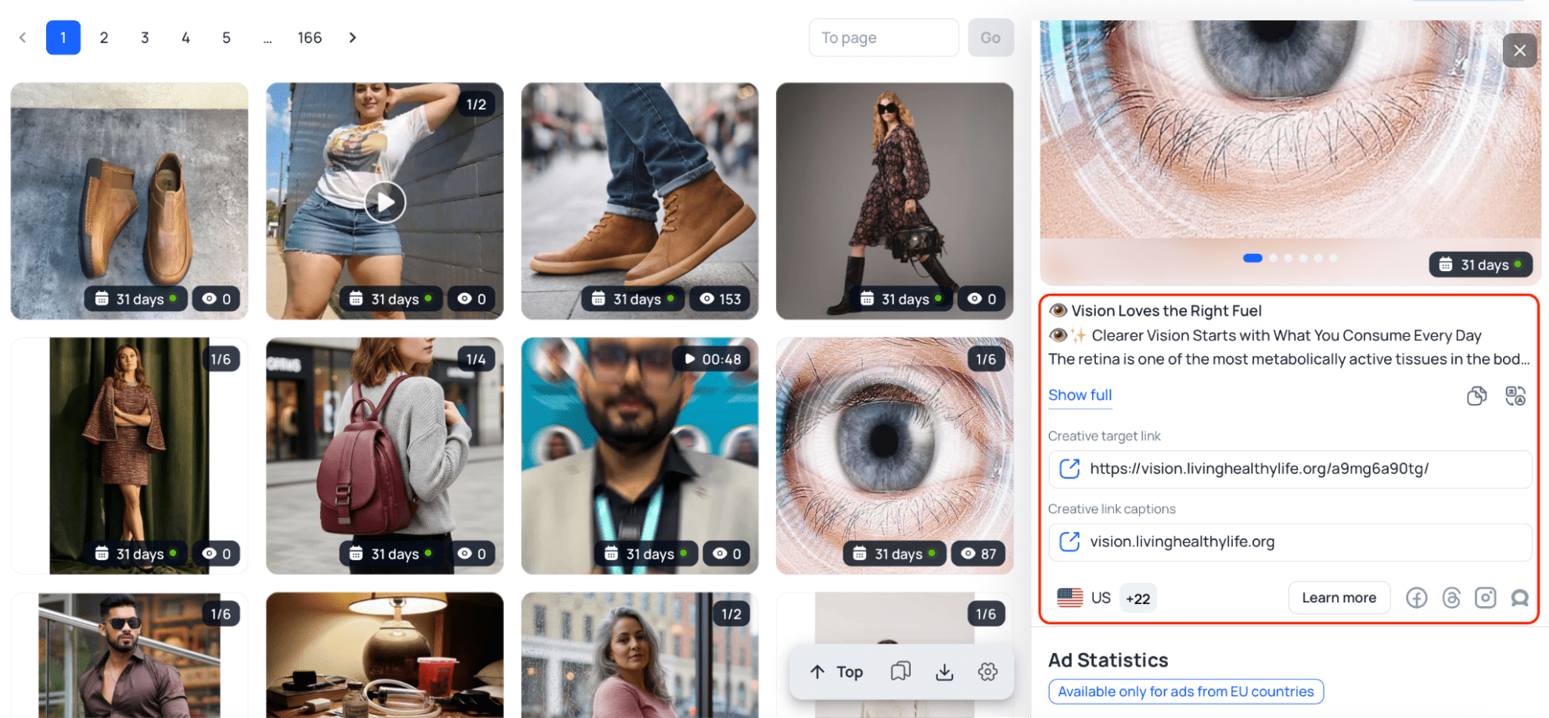Click the Go button
Screen dimensions: 1549x718
990,38
